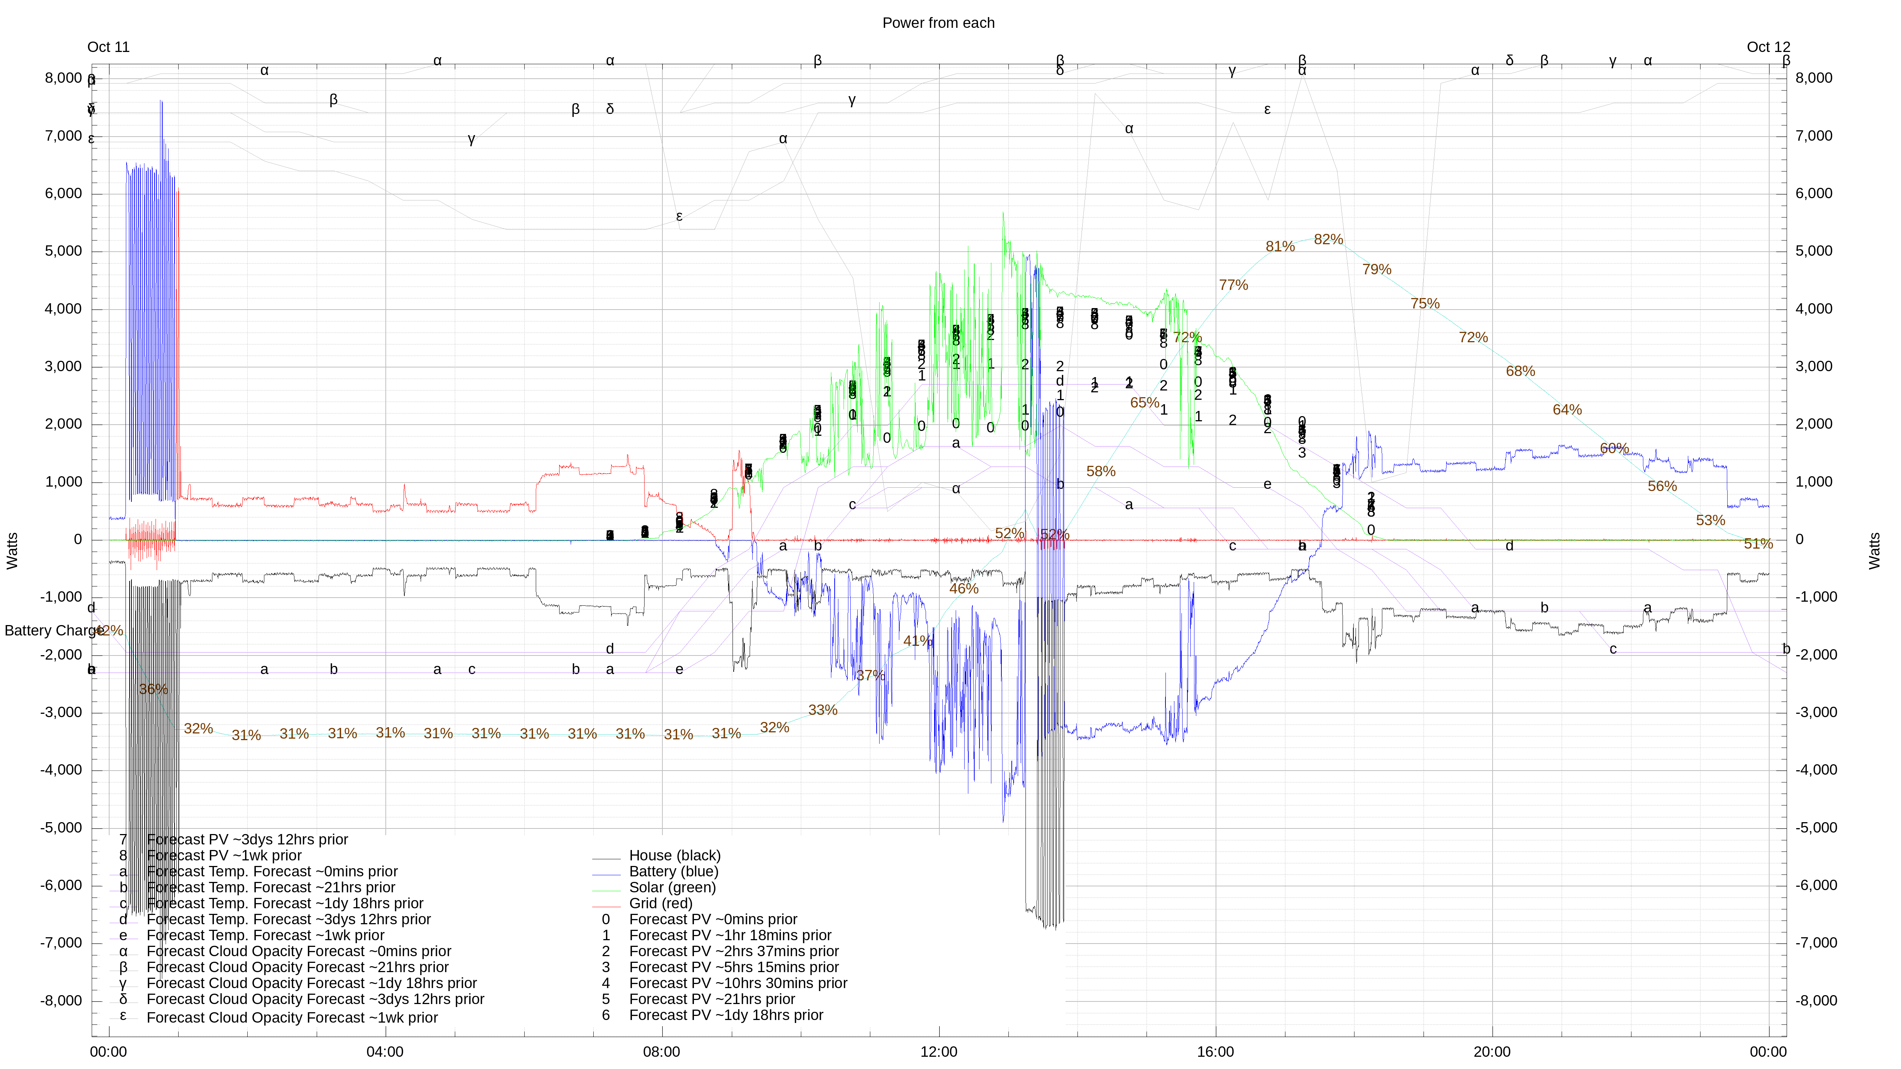1901x1069 pixels.
Task: Click the '04:00' x-axis tick label
Action: (385, 1052)
